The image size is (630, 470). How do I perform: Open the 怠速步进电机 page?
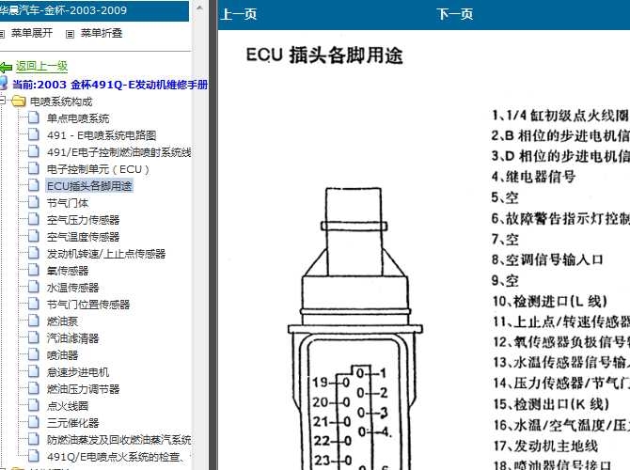coord(78,371)
